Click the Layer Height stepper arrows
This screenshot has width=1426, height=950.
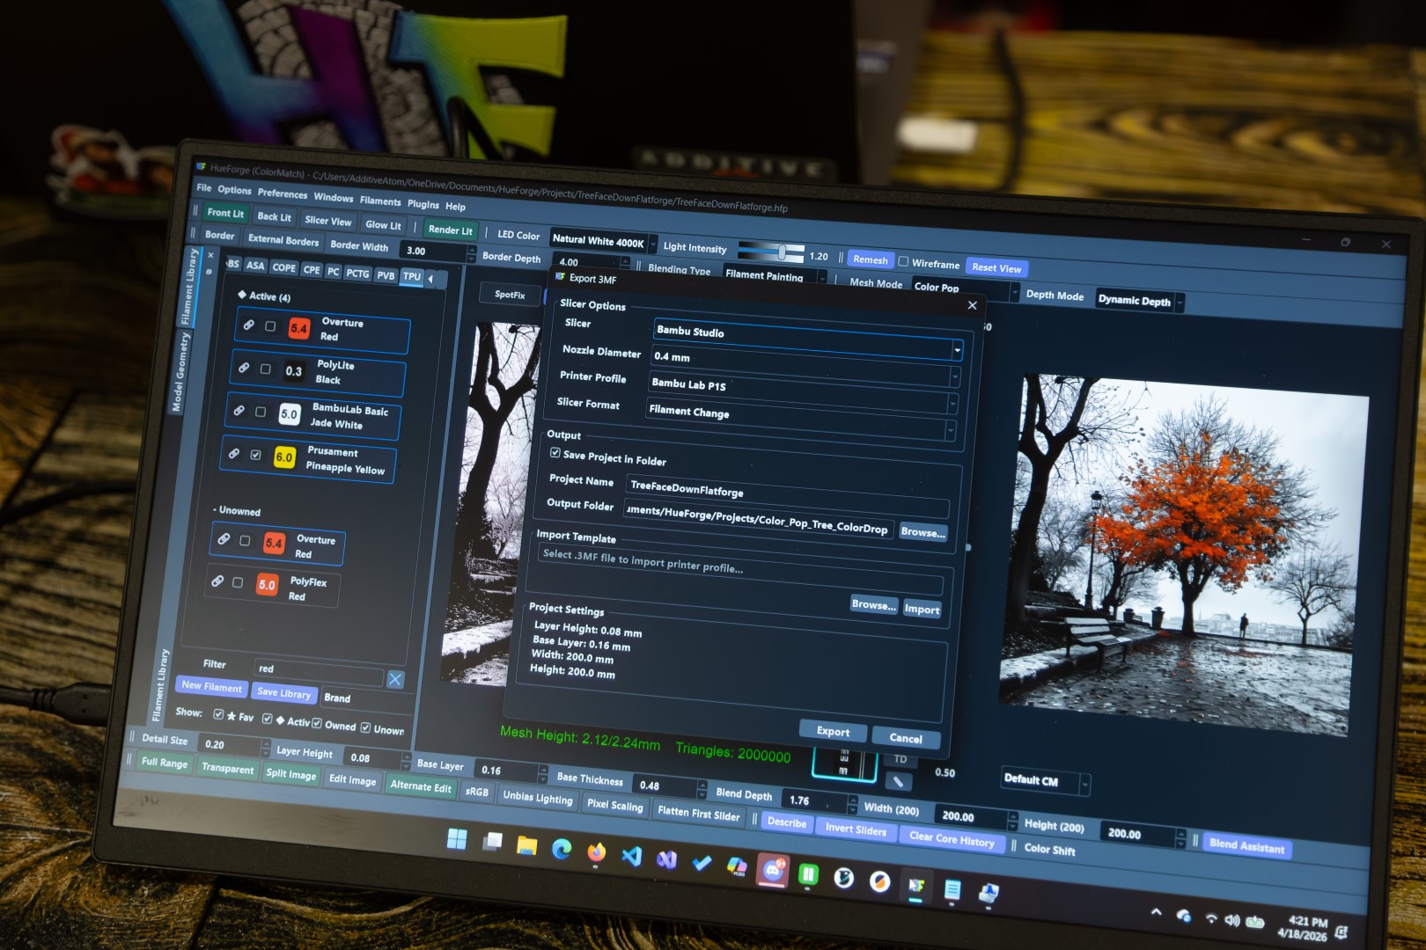coord(406,759)
